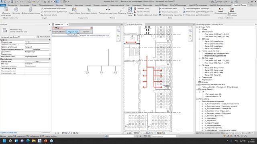Switch to MagiCAD Вентиляция ribbon tab
257x144 pixels.
tap(178, 5)
